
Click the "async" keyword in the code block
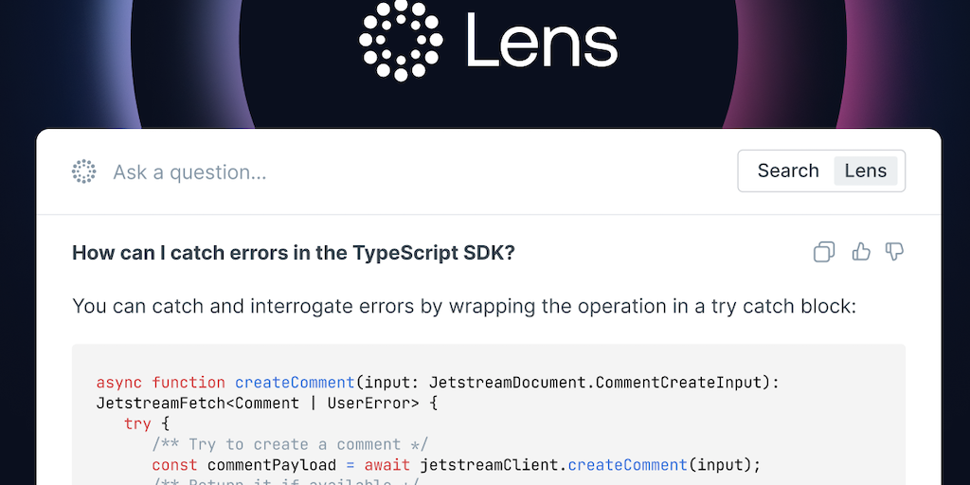[119, 383]
